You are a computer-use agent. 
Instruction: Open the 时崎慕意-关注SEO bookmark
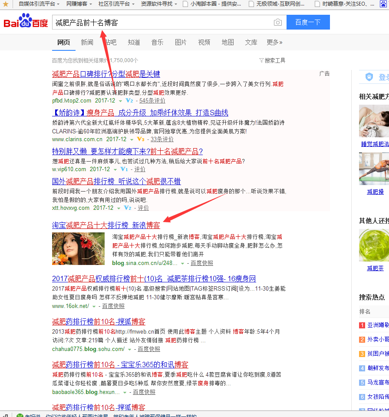[345, 4]
